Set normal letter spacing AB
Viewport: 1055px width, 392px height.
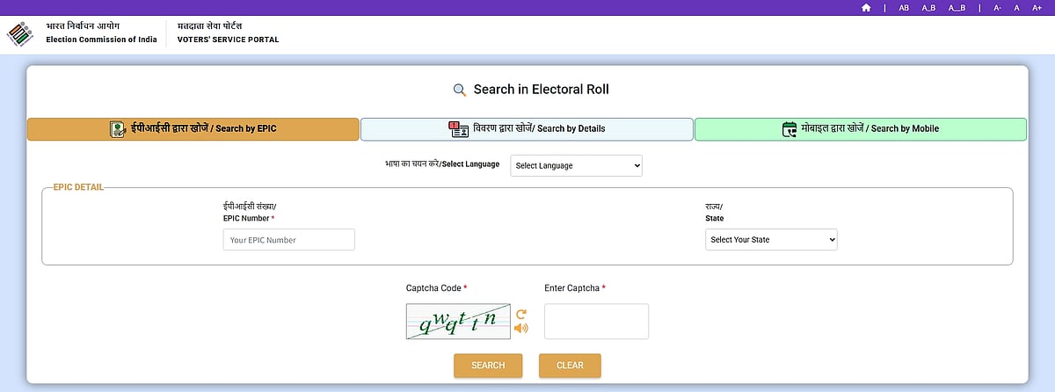(x=904, y=8)
